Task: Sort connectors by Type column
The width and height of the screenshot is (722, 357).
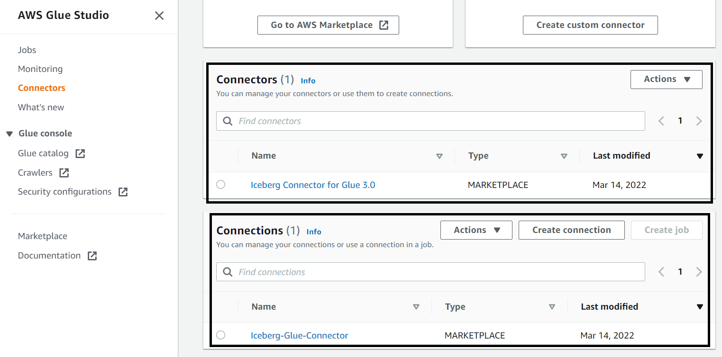Action: tap(564, 156)
